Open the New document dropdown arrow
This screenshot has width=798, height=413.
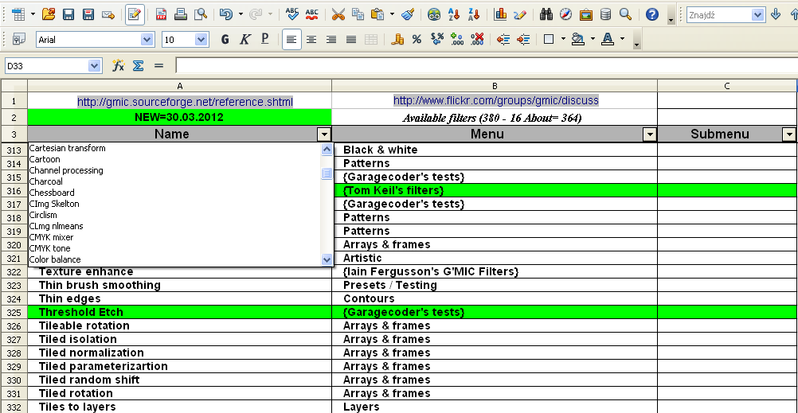point(33,14)
